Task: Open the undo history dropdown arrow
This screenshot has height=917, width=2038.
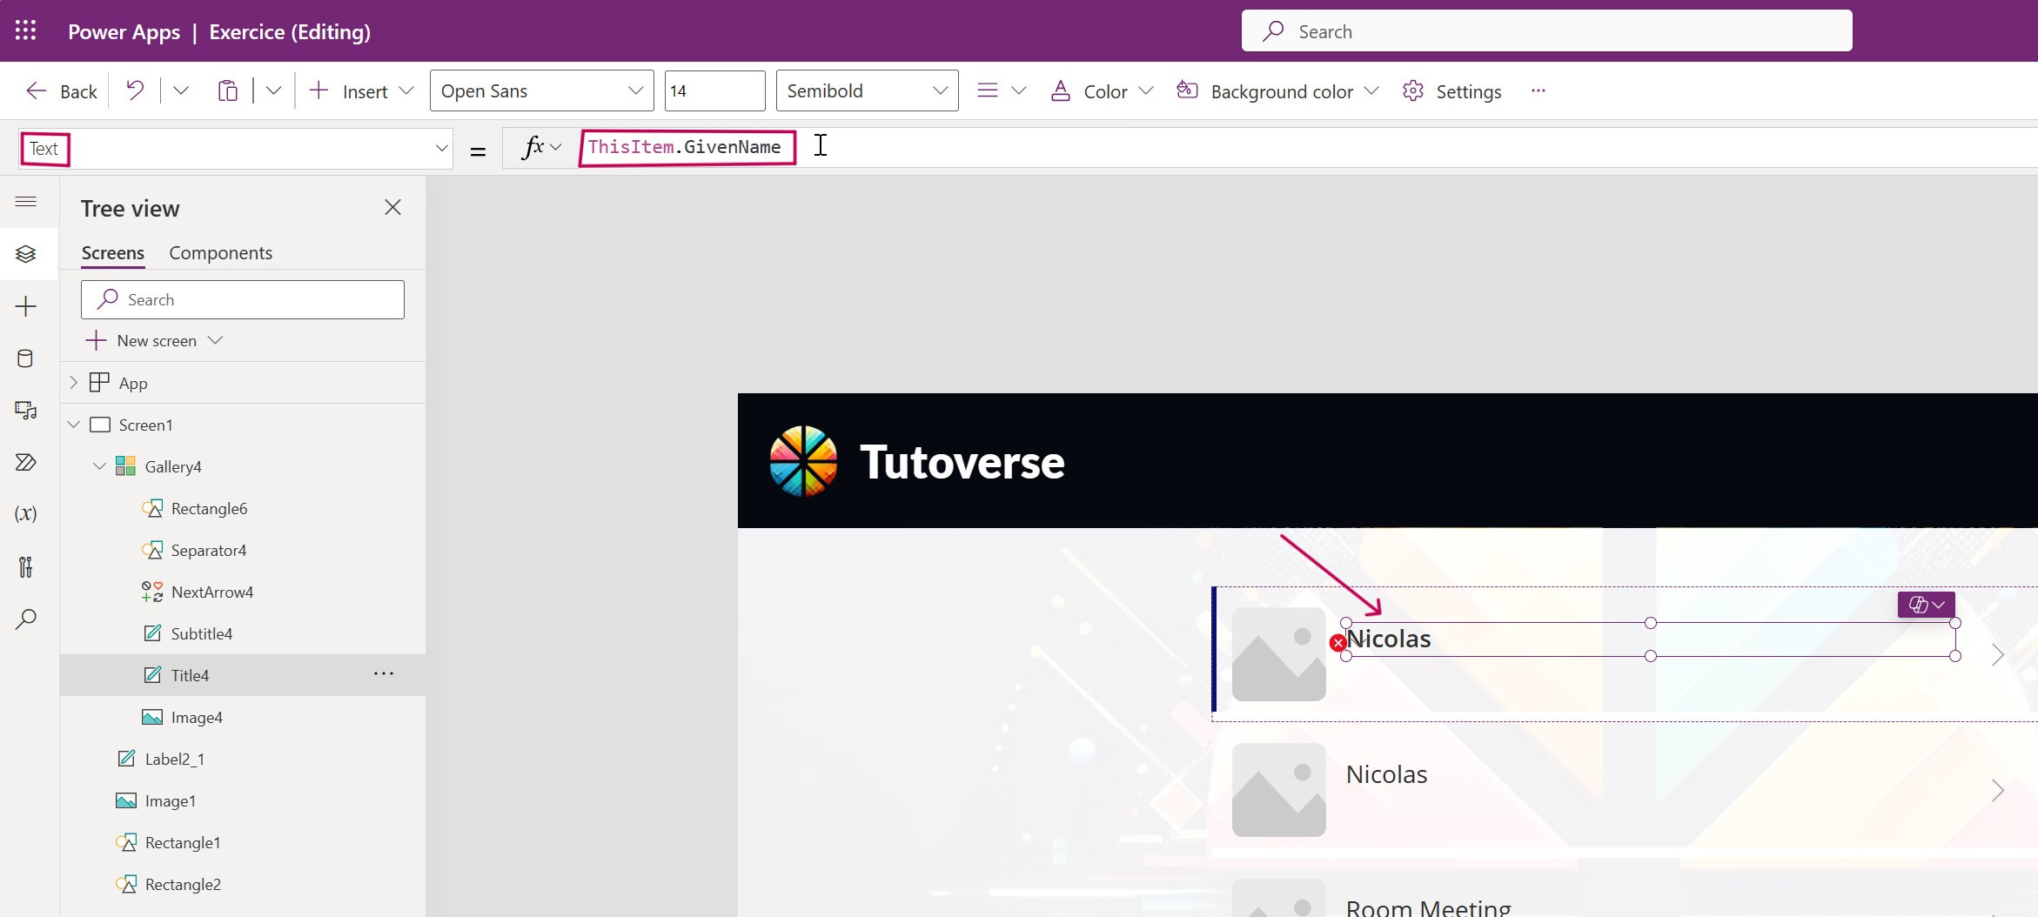Action: click(x=181, y=90)
